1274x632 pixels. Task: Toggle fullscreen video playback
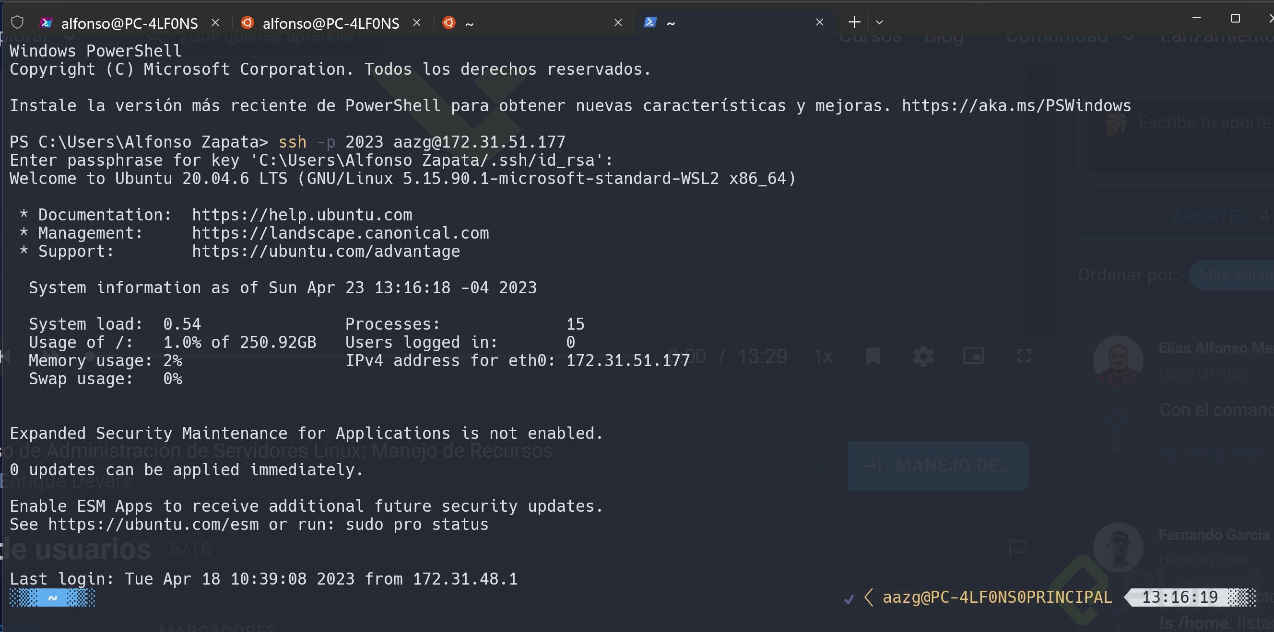coord(1024,356)
